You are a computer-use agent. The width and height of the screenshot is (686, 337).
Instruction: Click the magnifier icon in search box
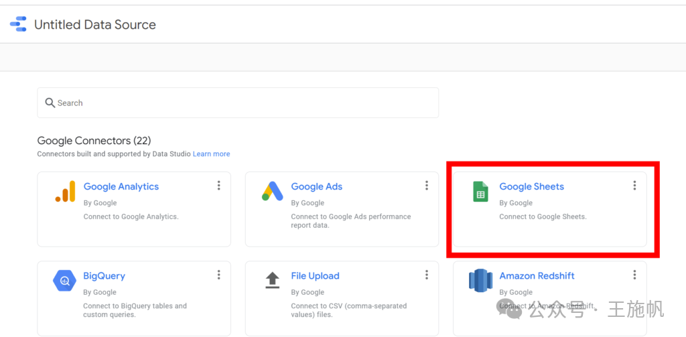tap(50, 103)
